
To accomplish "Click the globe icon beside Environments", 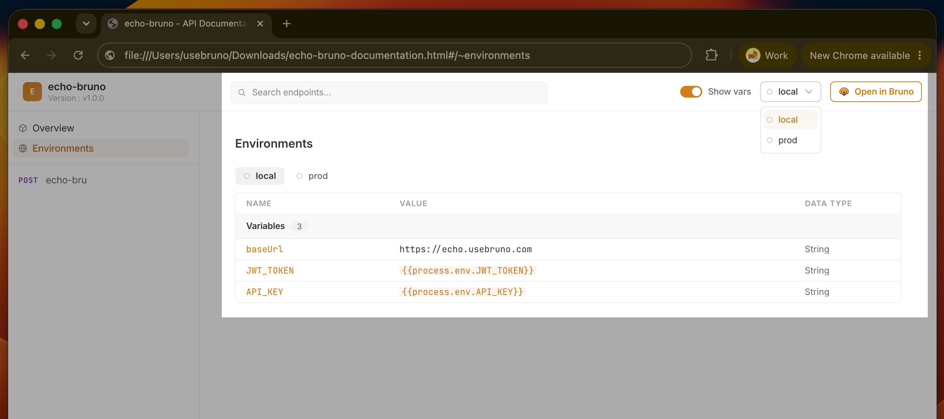I will (23, 148).
